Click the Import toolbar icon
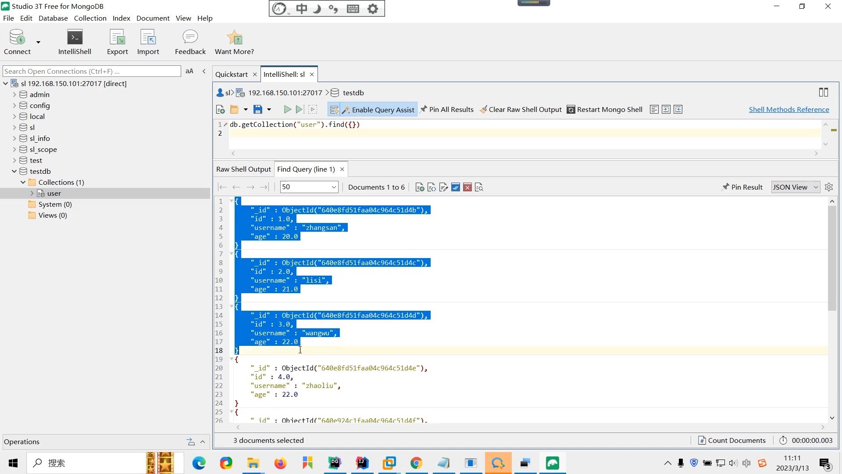This screenshot has height=474, width=842. pyautogui.click(x=148, y=43)
